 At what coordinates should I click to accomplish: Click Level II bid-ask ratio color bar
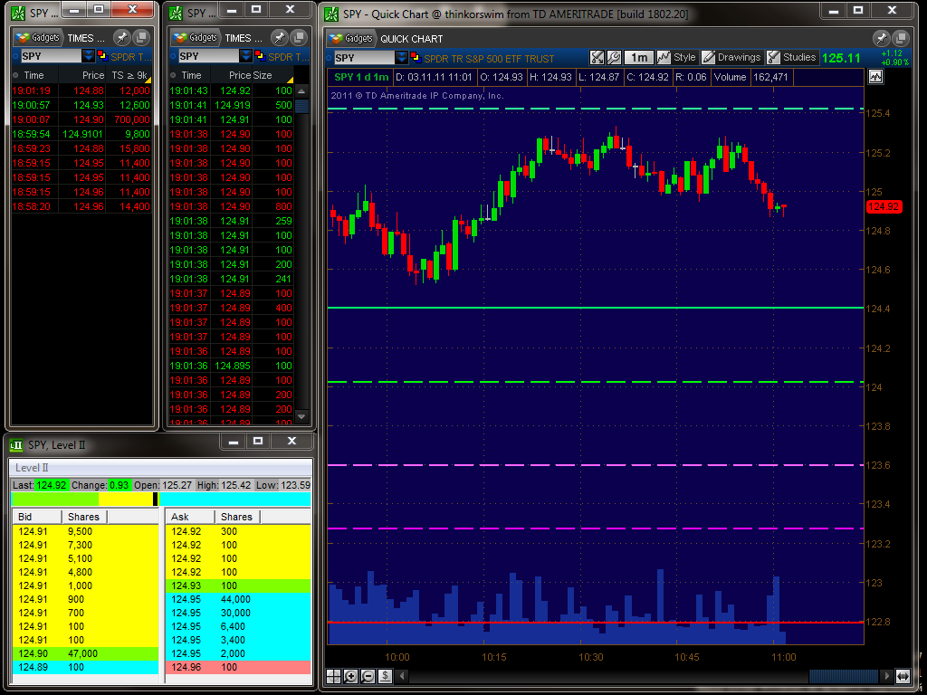coord(161,500)
